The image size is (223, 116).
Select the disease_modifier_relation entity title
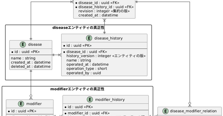tap(193, 111)
